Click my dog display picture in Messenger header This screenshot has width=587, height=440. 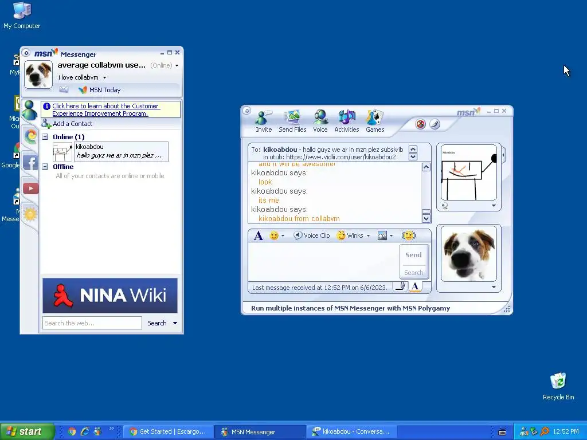[38, 74]
